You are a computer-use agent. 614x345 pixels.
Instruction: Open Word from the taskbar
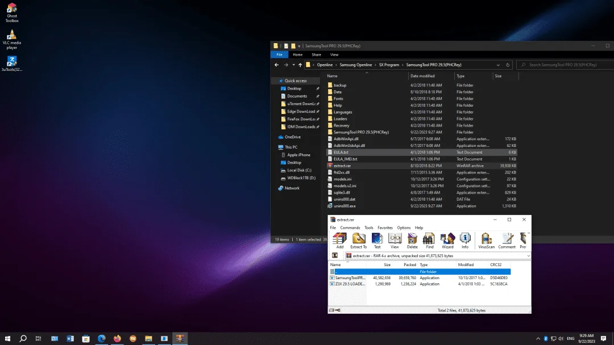click(70, 338)
